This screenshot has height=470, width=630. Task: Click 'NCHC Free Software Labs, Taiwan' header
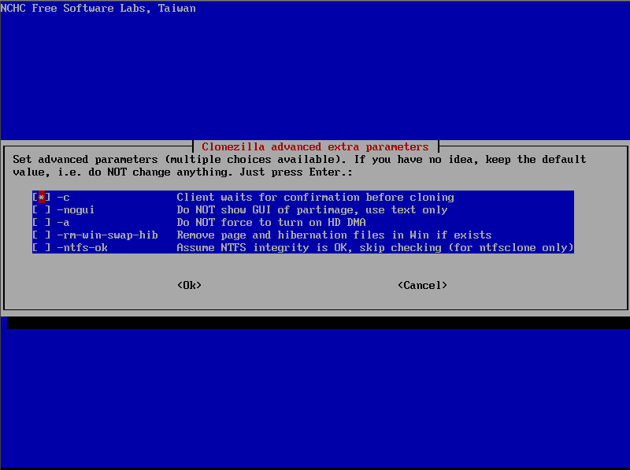point(98,8)
